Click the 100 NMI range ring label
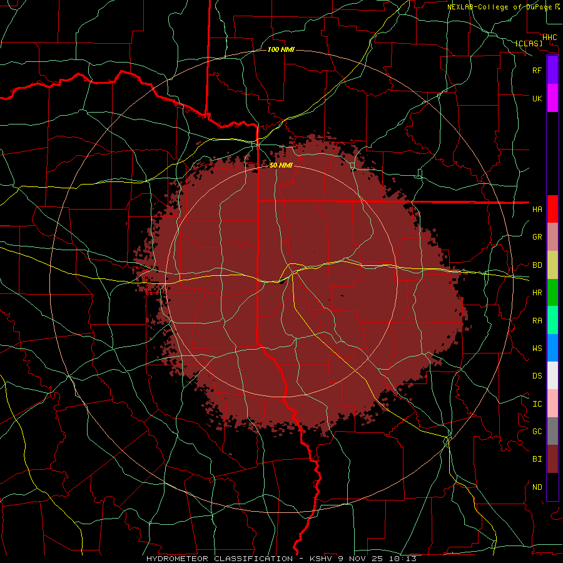 [281, 49]
